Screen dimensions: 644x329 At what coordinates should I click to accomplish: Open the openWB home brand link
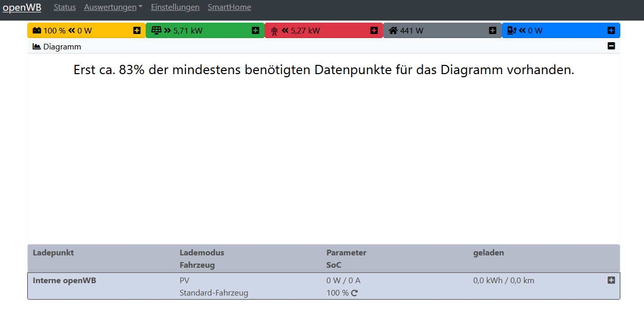(x=22, y=7)
